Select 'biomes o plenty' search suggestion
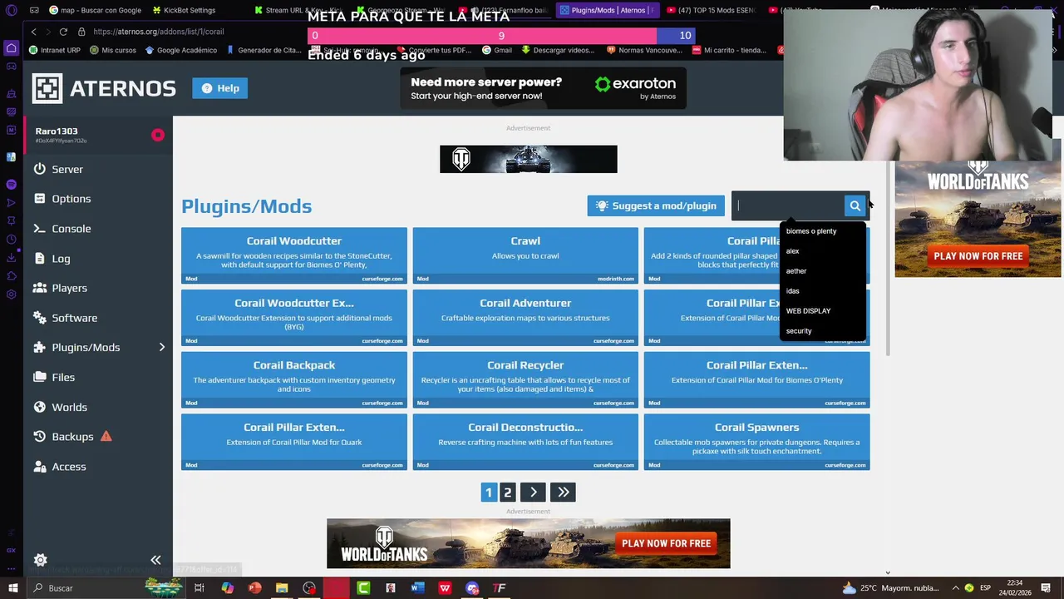This screenshot has width=1064, height=599. pos(811,231)
